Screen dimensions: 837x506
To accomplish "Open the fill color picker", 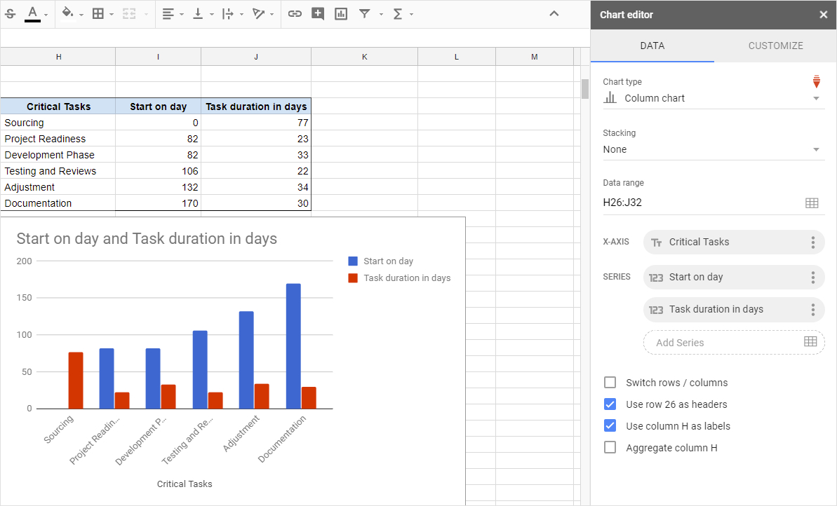I will tap(68, 13).
